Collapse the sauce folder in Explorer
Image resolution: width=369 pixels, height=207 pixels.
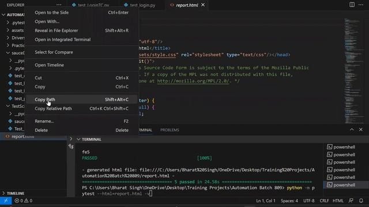[x=7, y=53]
